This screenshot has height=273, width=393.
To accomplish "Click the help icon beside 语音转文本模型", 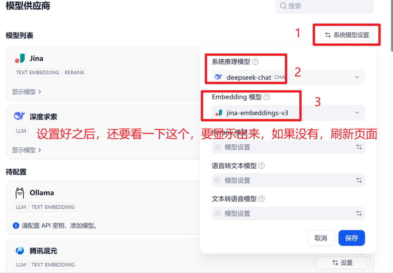I will tap(261, 166).
